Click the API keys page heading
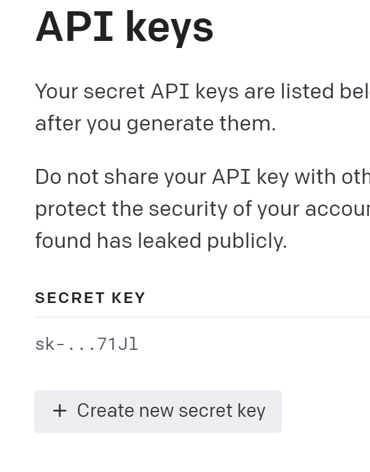 pos(124,27)
